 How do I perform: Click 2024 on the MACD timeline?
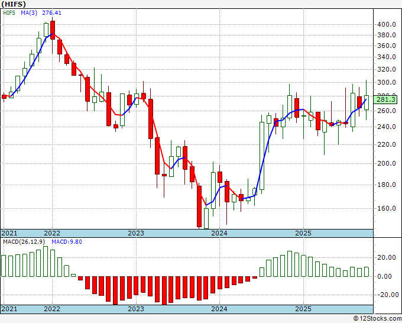tap(219, 309)
